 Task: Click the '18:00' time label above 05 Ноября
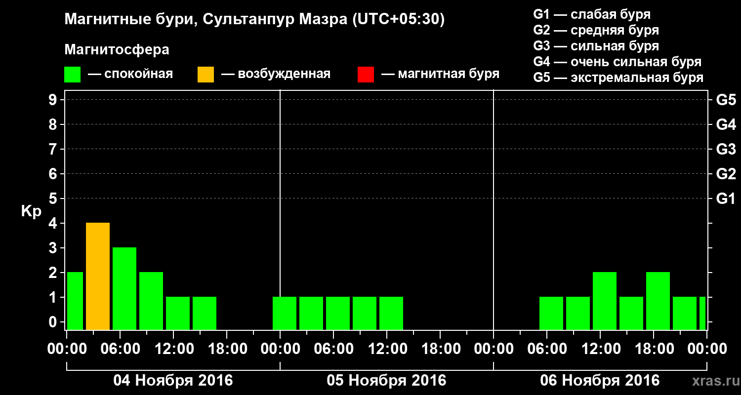tap(441, 349)
